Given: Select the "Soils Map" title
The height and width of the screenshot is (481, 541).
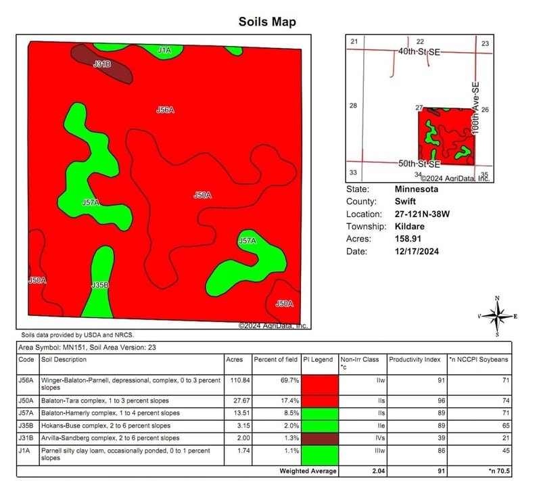Looking at the screenshot, I should (267, 22).
